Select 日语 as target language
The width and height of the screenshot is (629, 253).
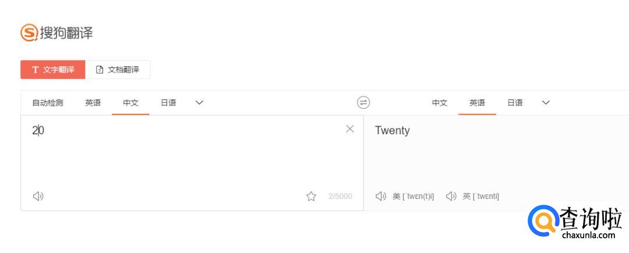[x=515, y=103]
